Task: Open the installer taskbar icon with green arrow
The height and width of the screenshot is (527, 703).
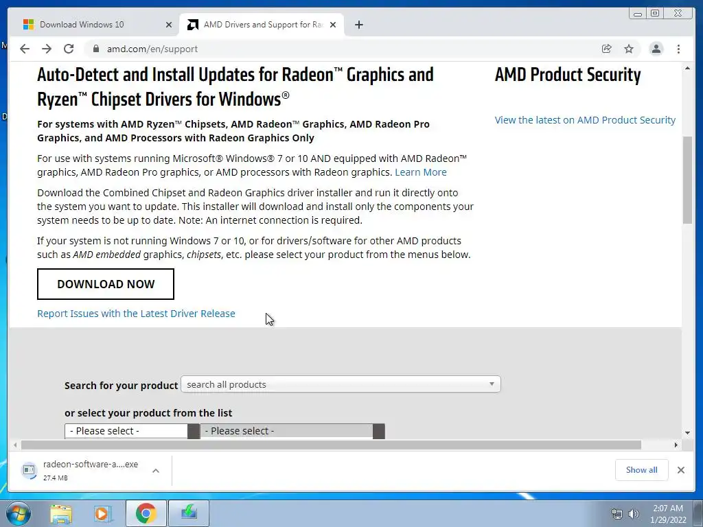Action: [189, 513]
